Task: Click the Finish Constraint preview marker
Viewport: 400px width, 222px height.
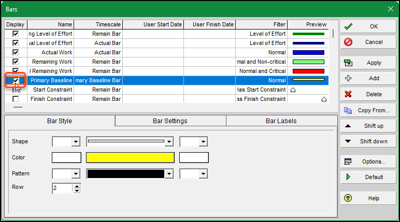Action: click(324, 99)
